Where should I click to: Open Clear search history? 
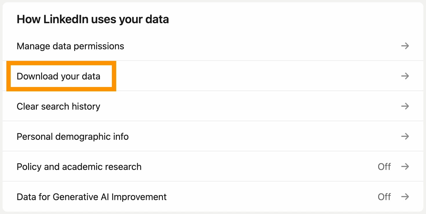[58, 106]
